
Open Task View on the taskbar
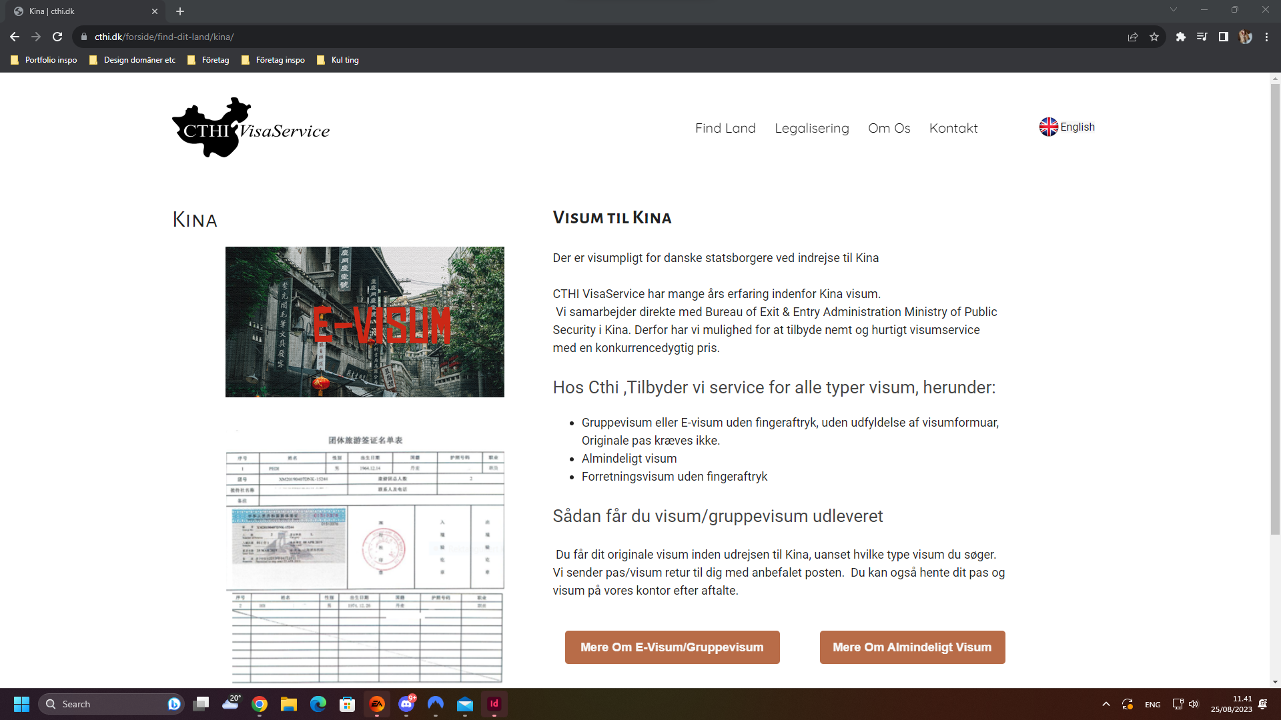coord(201,704)
